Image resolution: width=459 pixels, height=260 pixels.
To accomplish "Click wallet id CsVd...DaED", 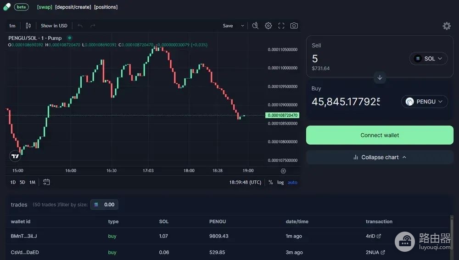I will pyautogui.click(x=25, y=252).
